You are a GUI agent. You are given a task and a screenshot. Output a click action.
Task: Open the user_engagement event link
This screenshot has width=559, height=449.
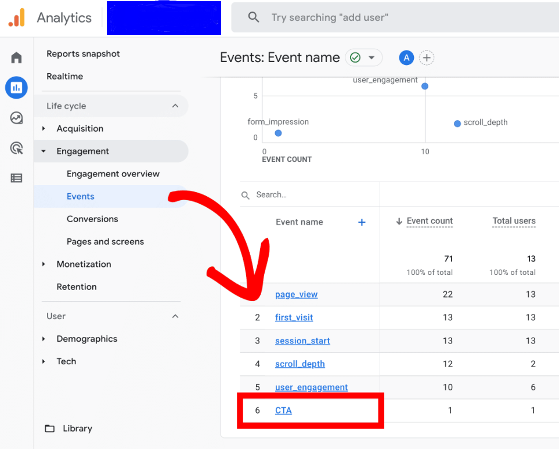click(x=311, y=387)
